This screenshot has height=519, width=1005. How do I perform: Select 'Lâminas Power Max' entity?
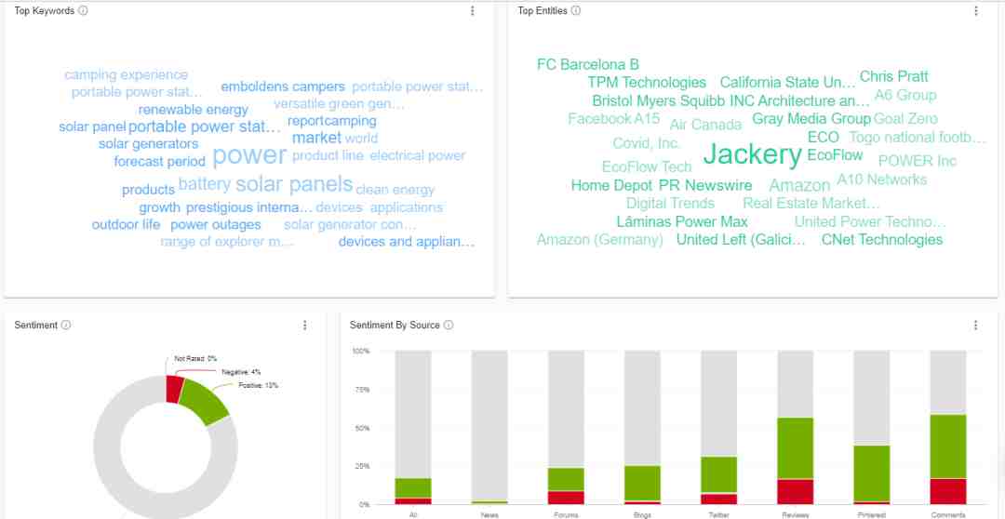pos(682,221)
